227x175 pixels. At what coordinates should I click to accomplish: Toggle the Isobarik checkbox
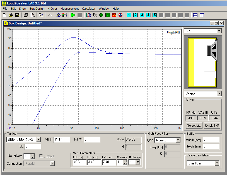click(x=41, y=156)
